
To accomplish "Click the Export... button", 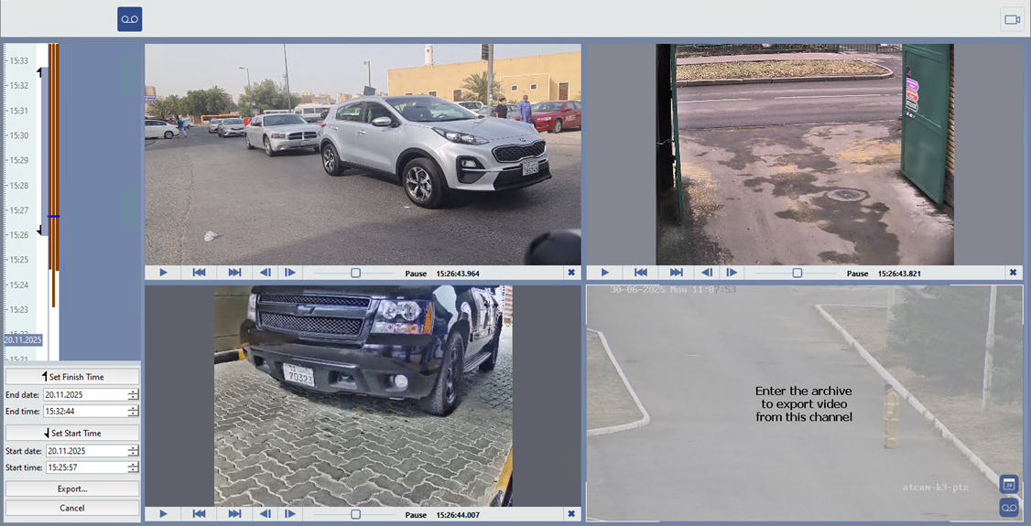I will pos(72,489).
